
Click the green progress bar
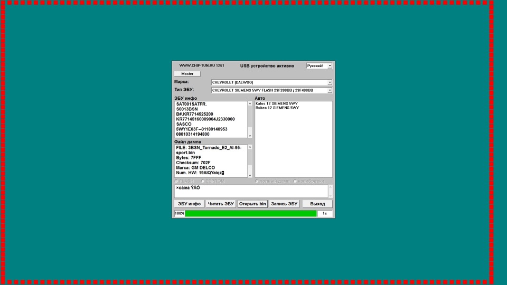(x=250, y=213)
